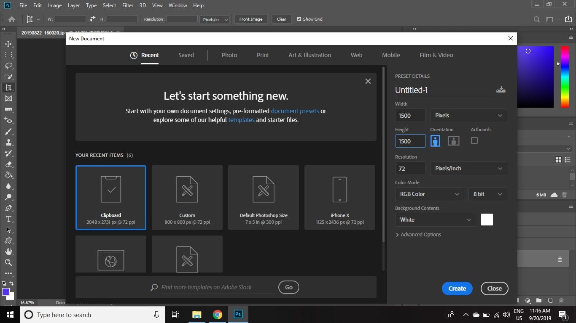
Task: Expand Advanced Options
Action: coord(418,234)
